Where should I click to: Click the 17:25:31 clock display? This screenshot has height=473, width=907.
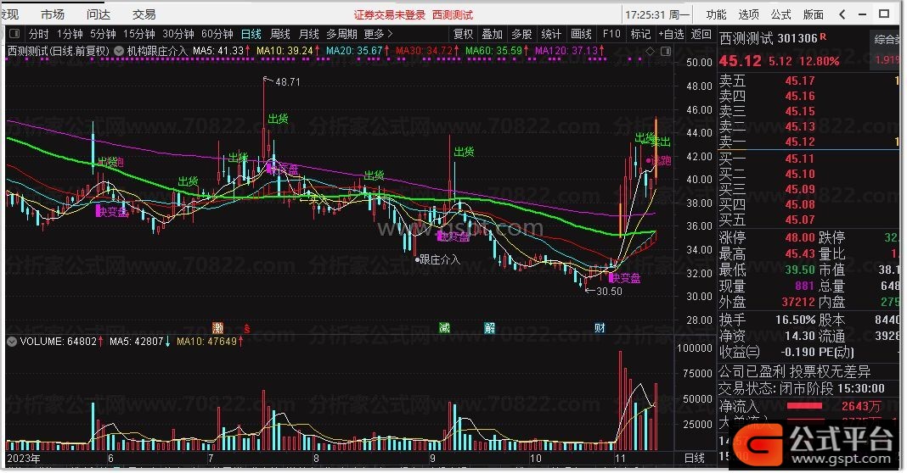[645, 14]
